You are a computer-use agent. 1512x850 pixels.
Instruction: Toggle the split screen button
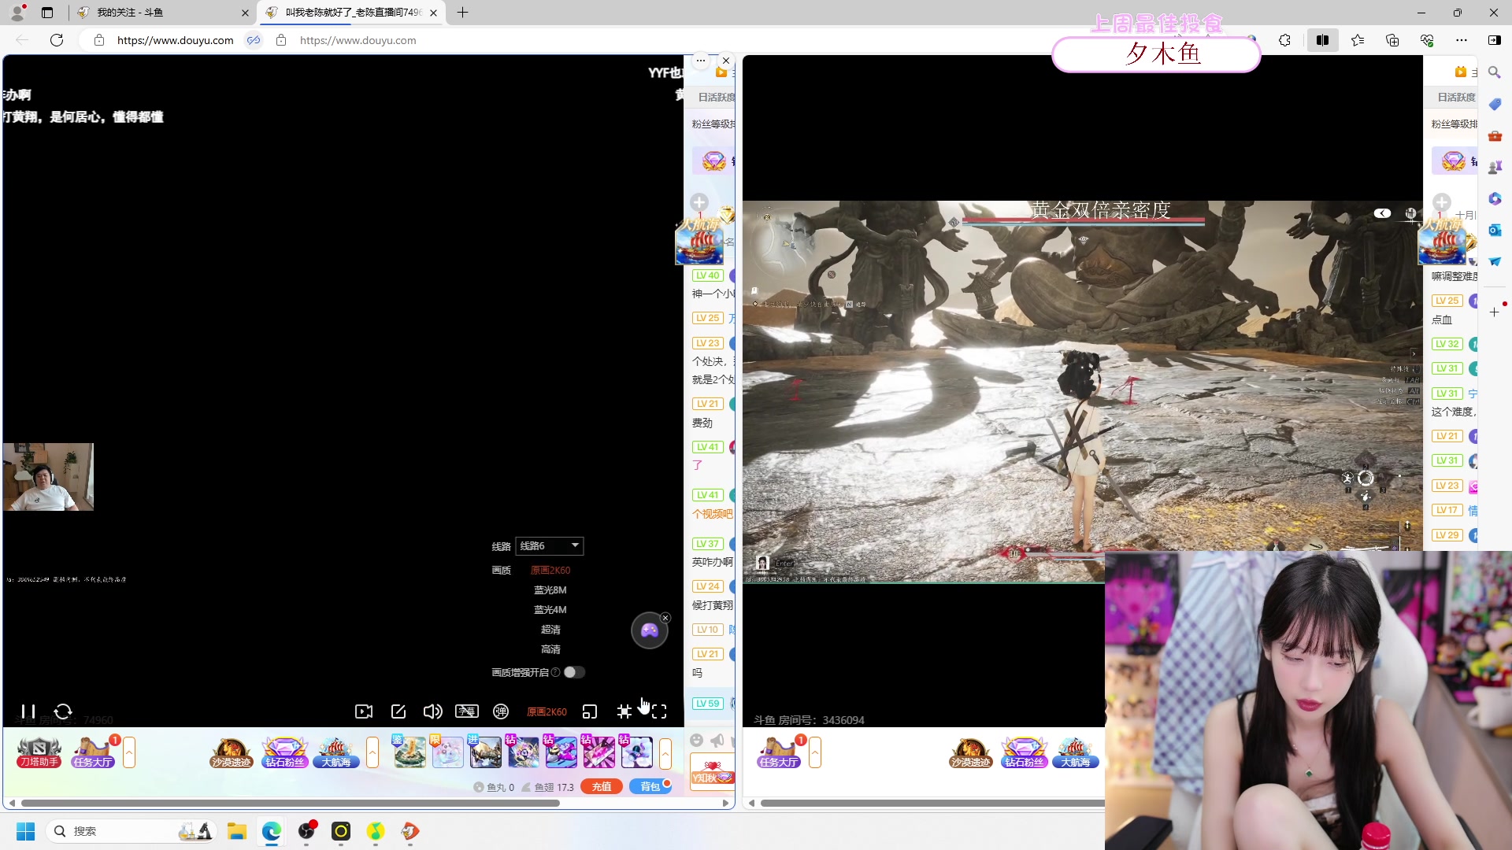[x=1323, y=40]
